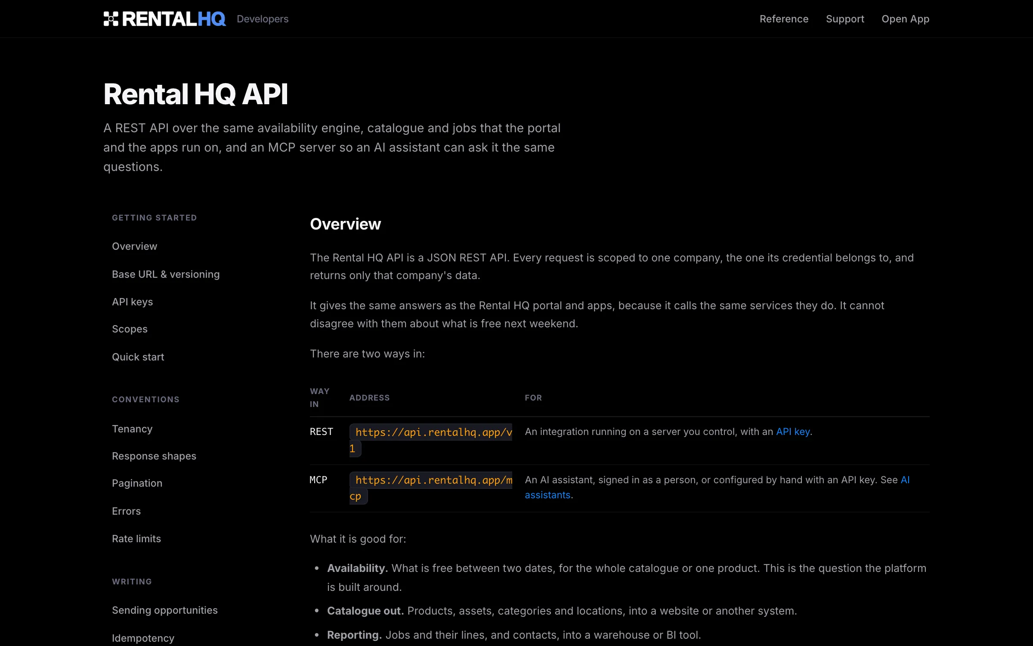Jump to API keys in sidebar
The width and height of the screenshot is (1033, 646).
click(x=133, y=302)
